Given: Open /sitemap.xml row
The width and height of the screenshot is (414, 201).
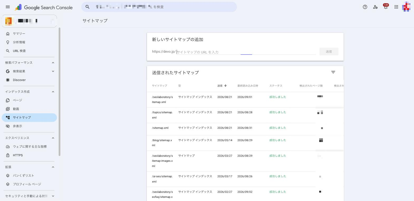Looking at the screenshot, I should tap(245, 129).
